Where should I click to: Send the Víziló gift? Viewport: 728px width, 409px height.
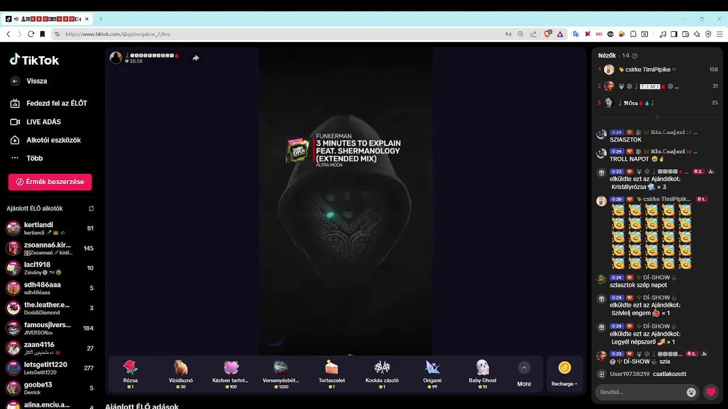tap(181, 373)
